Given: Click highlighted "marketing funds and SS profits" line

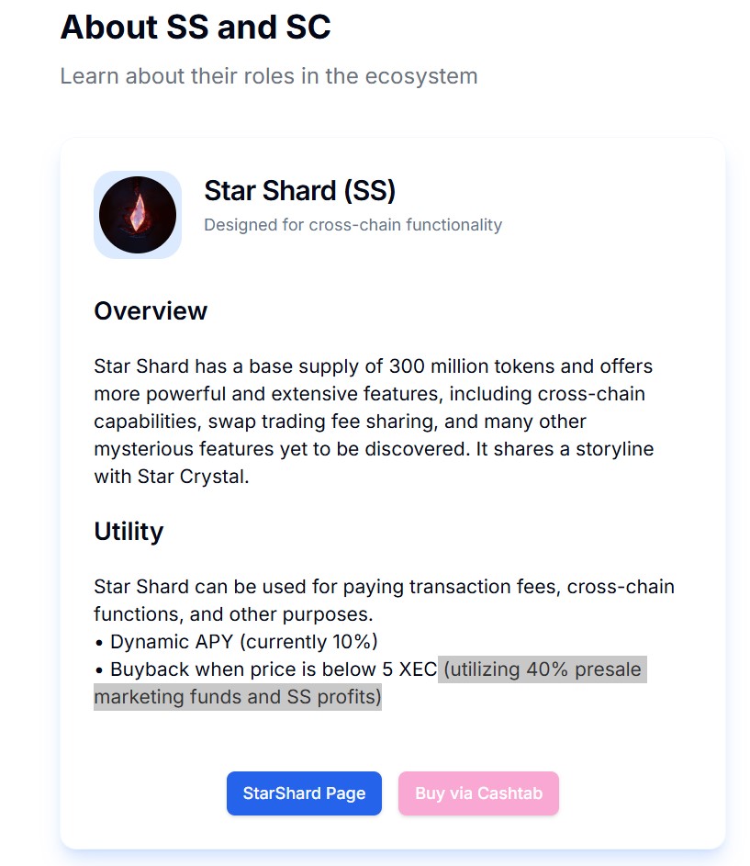Looking at the screenshot, I should [237, 697].
